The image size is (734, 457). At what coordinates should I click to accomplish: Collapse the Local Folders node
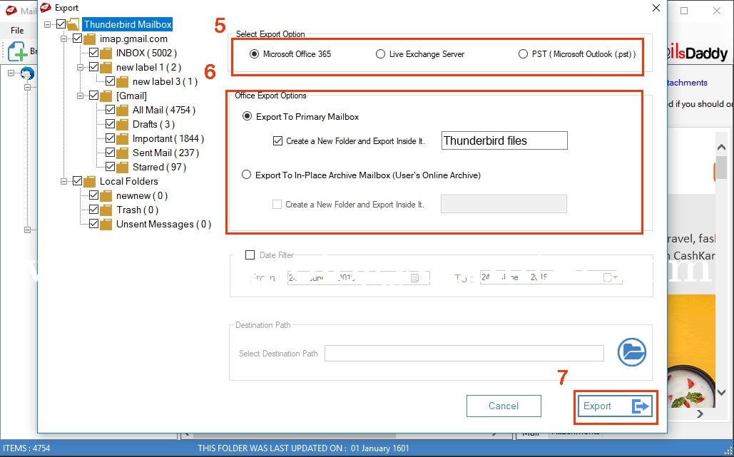pos(63,182)
